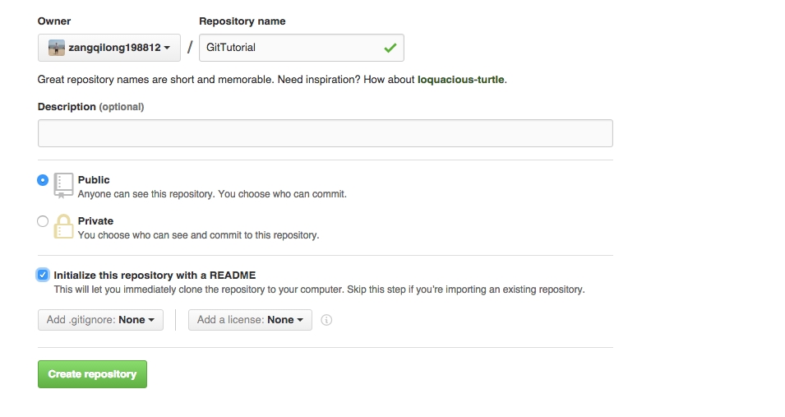The width and height of the screenshot is (785, 417).
Task: Open the Add a license dropdown
Action: 250,320
